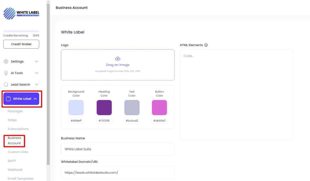Click the Whitelabel Domain/URL input field
310x181 pixels.
(x=118, y=172)
